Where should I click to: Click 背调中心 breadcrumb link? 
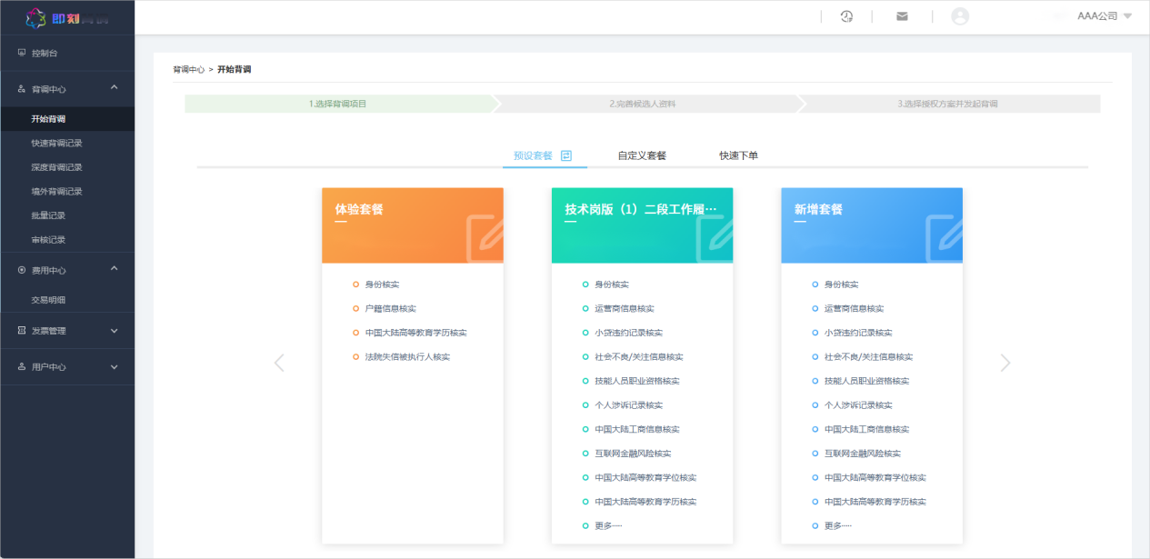(188, 69)
